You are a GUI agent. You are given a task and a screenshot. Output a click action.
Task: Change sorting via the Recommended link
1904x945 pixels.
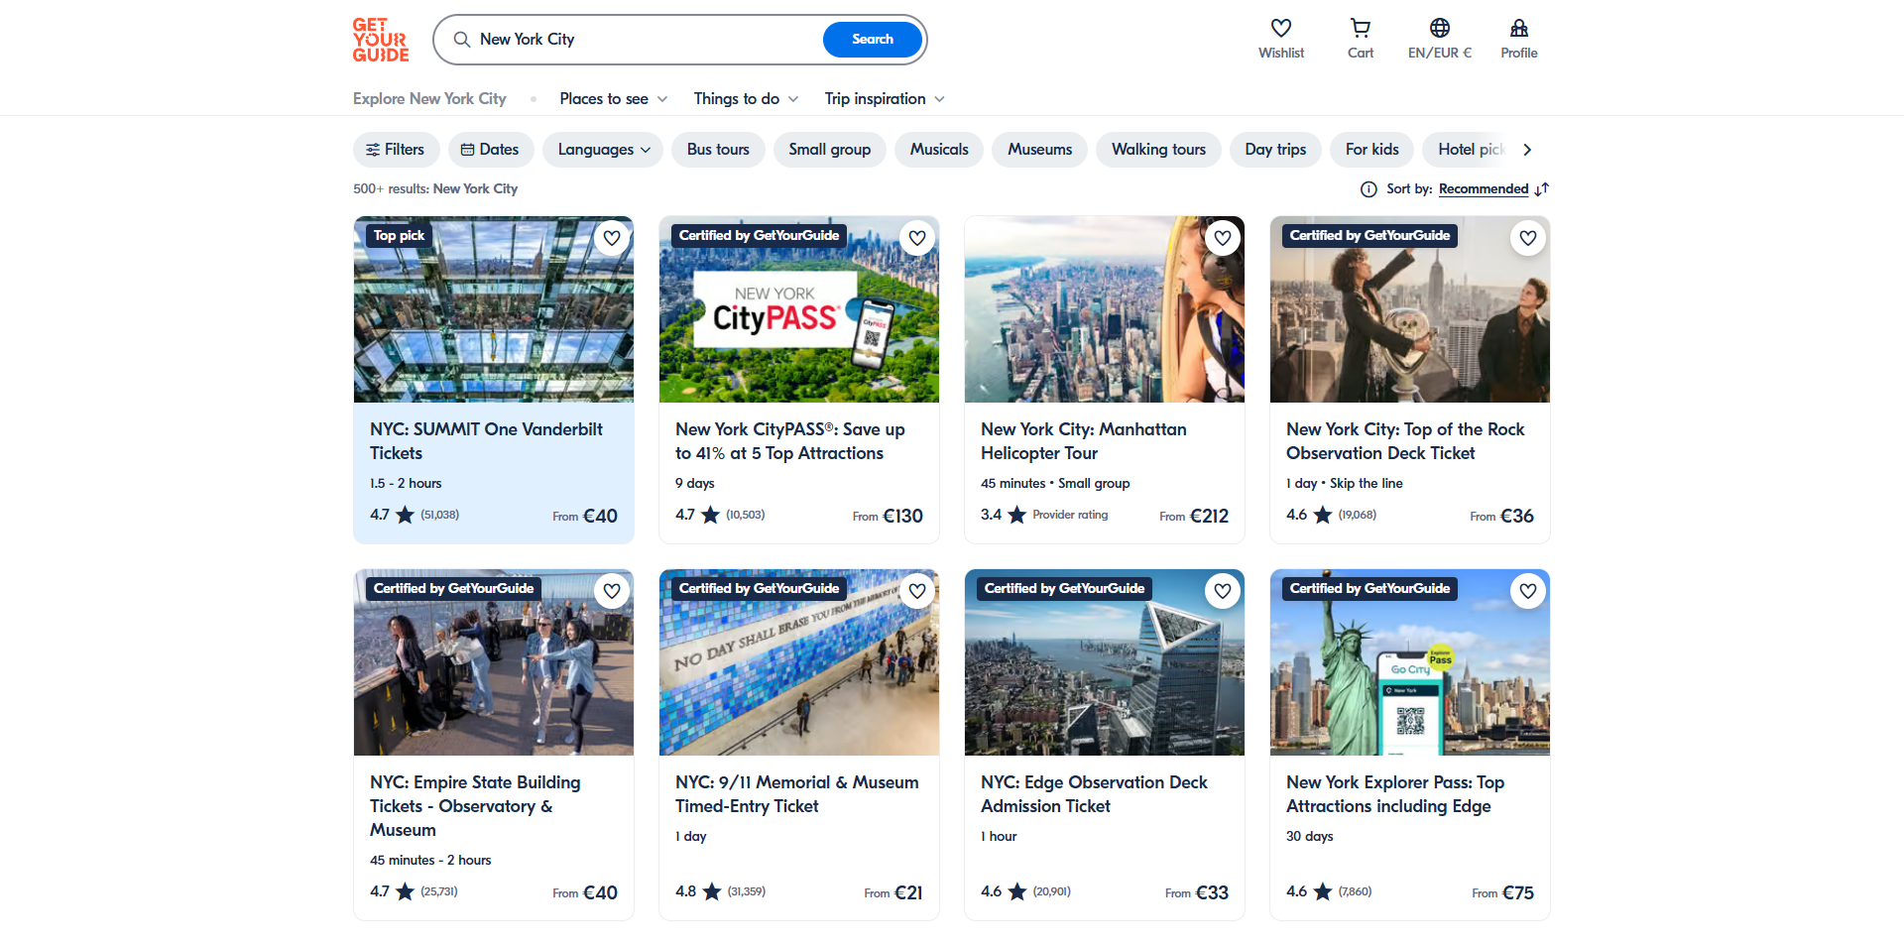tap(1483, 188)
